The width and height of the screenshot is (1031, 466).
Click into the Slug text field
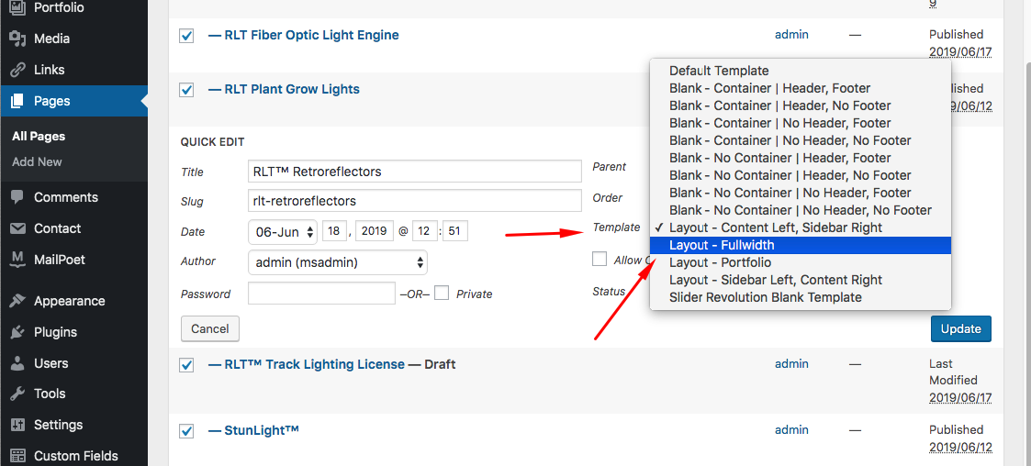[x=415, y=201]
